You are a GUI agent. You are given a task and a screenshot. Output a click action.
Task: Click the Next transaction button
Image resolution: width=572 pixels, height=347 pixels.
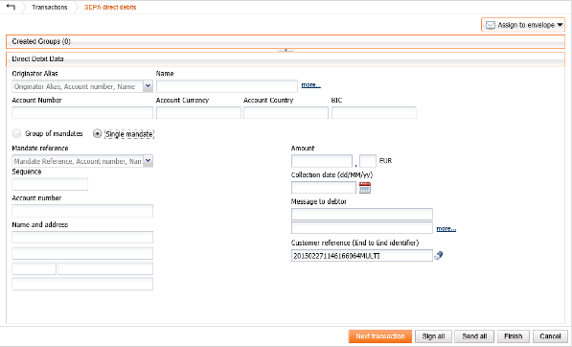380,336
